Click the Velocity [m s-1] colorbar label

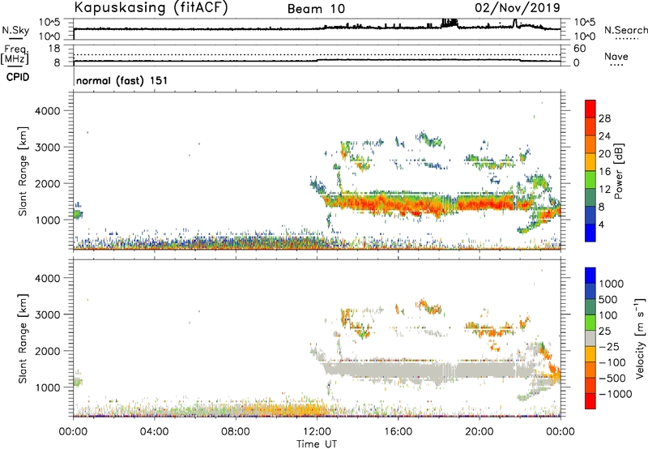coord(640,338)
